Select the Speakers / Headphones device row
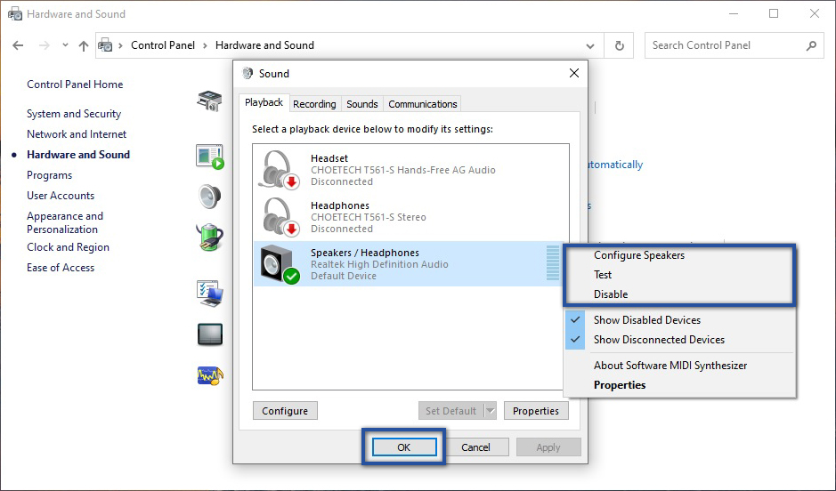The height and width of the screenshot is (491, 836). click(408, 264)
